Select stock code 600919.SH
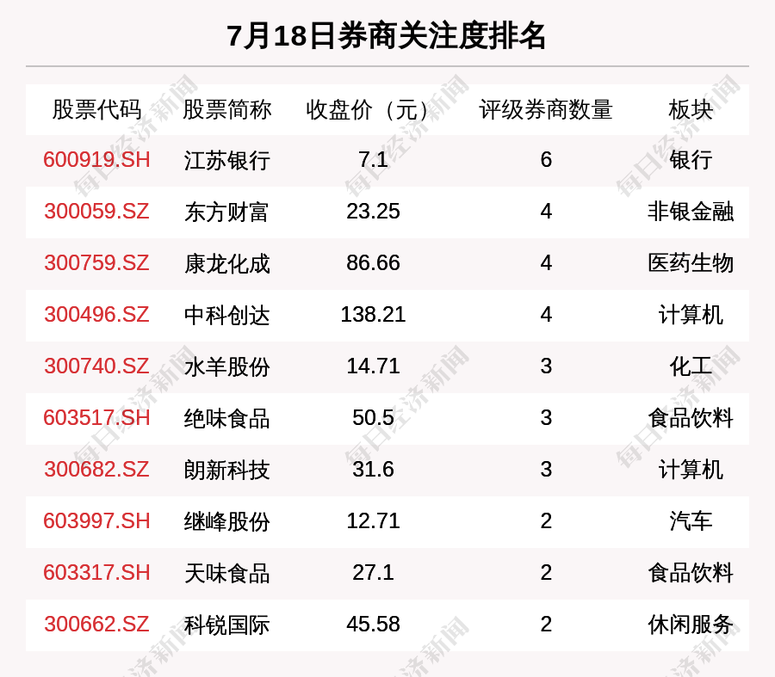 (x=96, y=160)
